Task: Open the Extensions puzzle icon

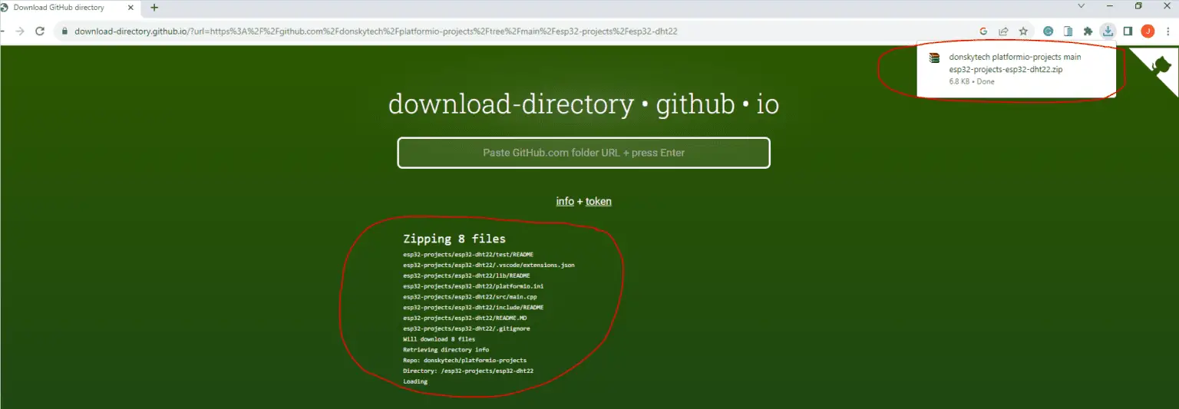Action: [x=1088, y=31]
